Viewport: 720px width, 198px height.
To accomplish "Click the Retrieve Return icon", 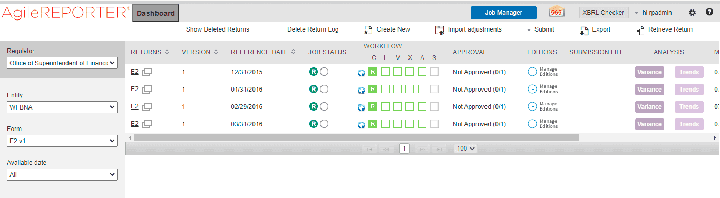I will coord(640,30).
